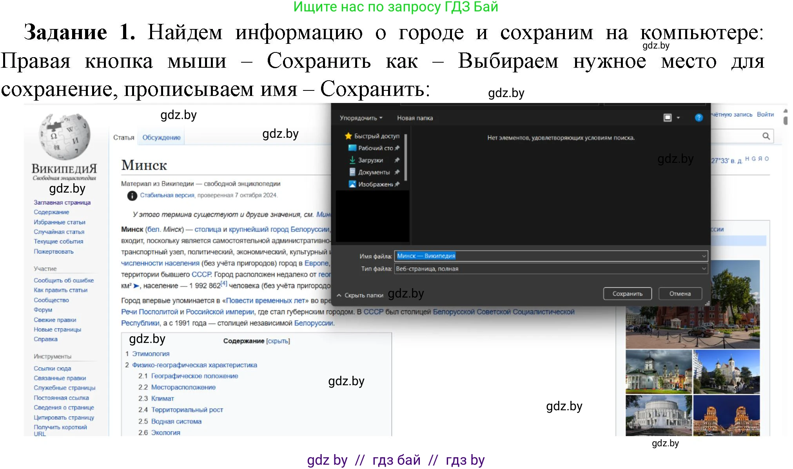Open the Тип файла dropdown
This screenshot has height=469, width=793.
coord(703,269)
